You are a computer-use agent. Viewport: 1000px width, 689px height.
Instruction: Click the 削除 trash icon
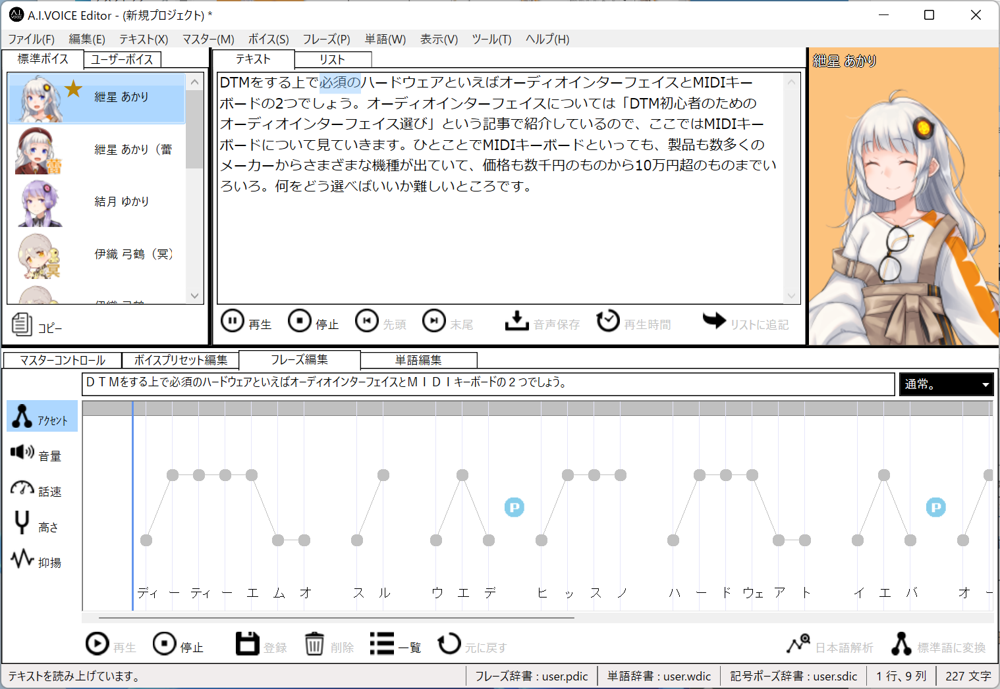pos(314,643)
